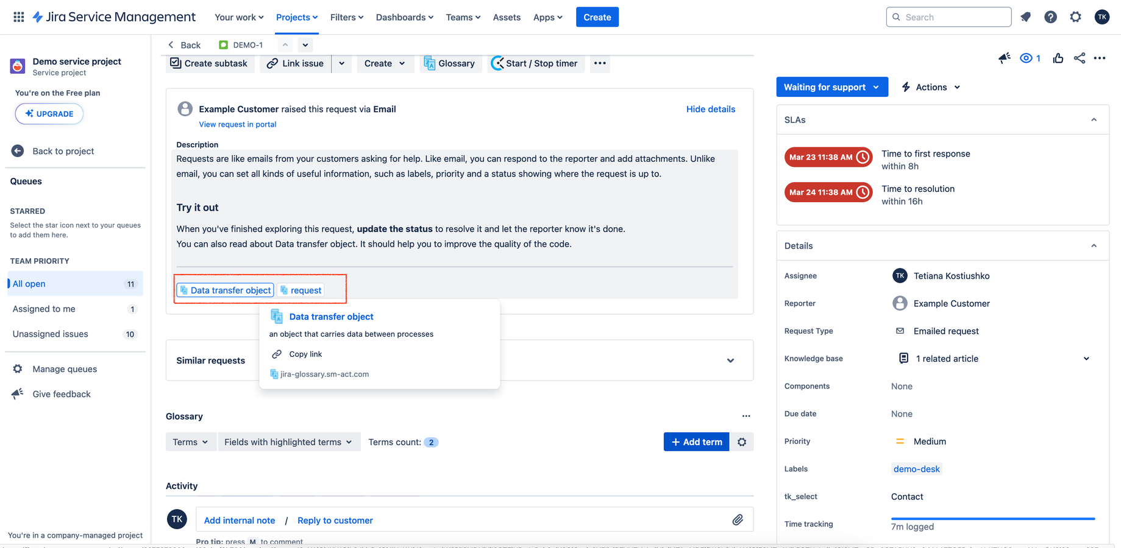Image resolution: width=1121 pixels, height=548 pixels.
Task: Click the Demo service project avatar
Action: (18, 66)
